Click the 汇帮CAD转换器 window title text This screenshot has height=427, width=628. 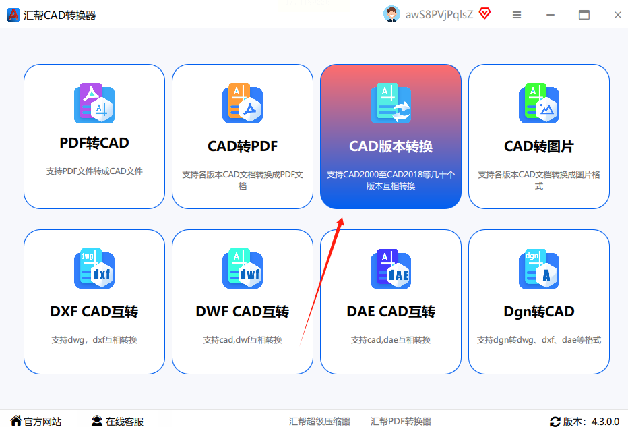point(59,16)
